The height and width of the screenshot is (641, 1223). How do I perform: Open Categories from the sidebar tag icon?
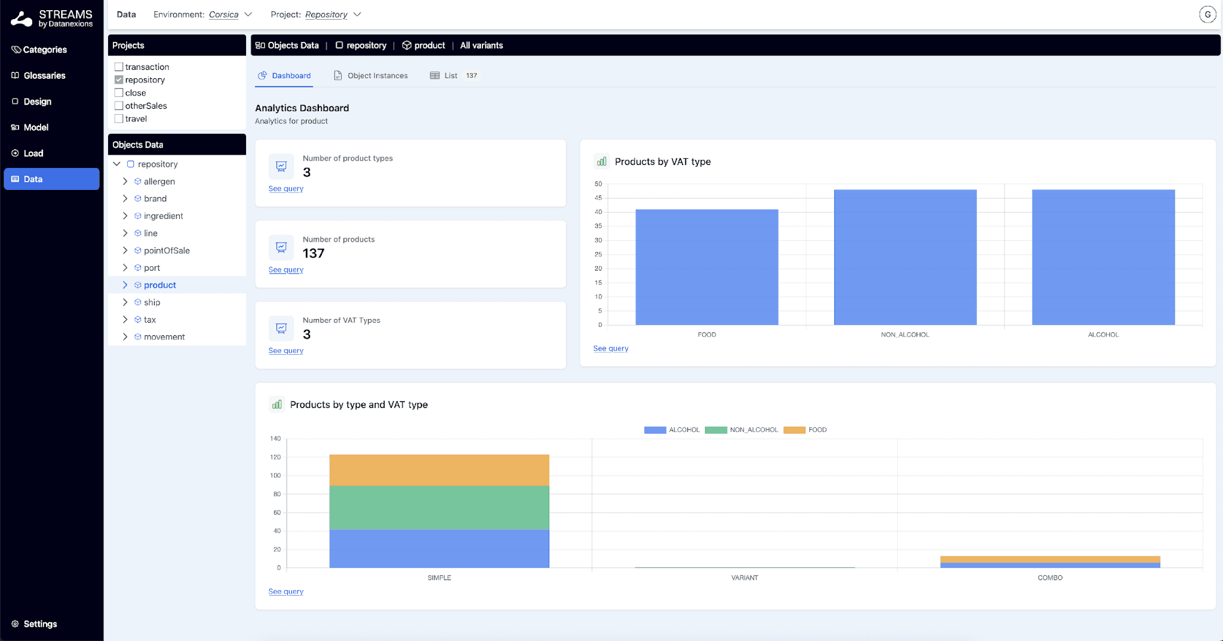pyautogui.click(x=16, y=50)
